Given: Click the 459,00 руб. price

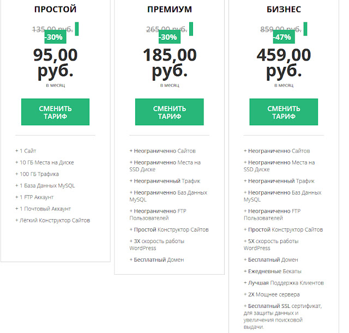Looking at the screenshot, I should coord(284,63).
